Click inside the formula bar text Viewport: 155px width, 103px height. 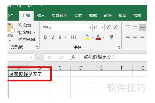99,57
